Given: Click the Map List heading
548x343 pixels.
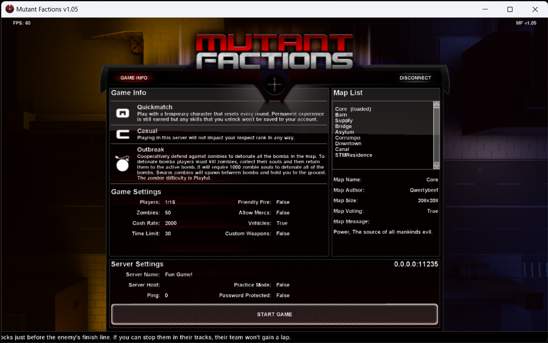Looking at the screenshot, I should [348, 93].
